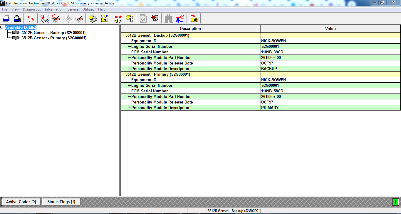The image size is (401, 214).
Task: Open the WinFlash icon with red arrow
Action: coord(194,19)
